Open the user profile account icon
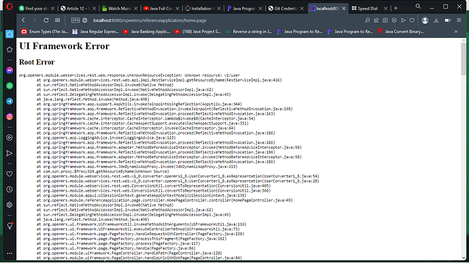 (x=425, y=20)
